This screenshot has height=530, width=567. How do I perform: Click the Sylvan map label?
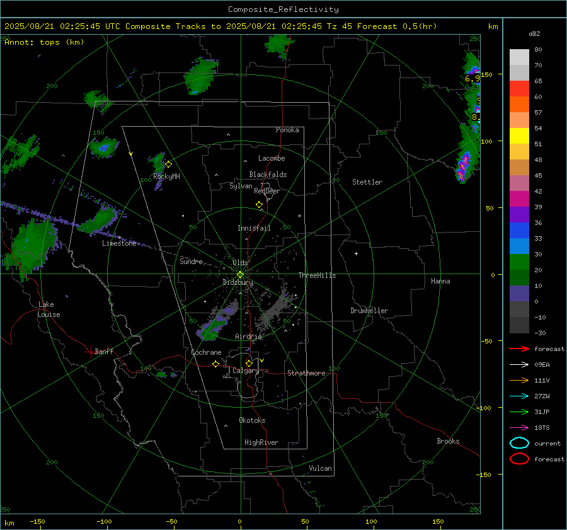pyautogui.click(x=241, y=186)
